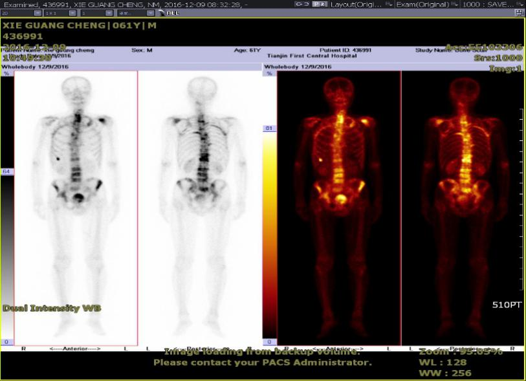Select the color anterior wholebody image

(x=339, y=208)
